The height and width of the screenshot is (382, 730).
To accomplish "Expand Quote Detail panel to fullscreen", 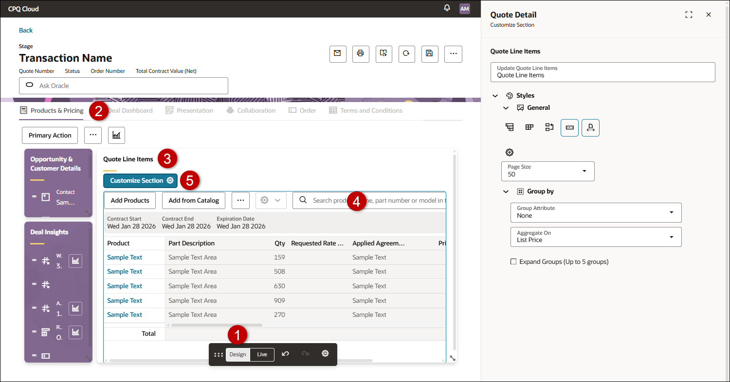I will [689, 15].
